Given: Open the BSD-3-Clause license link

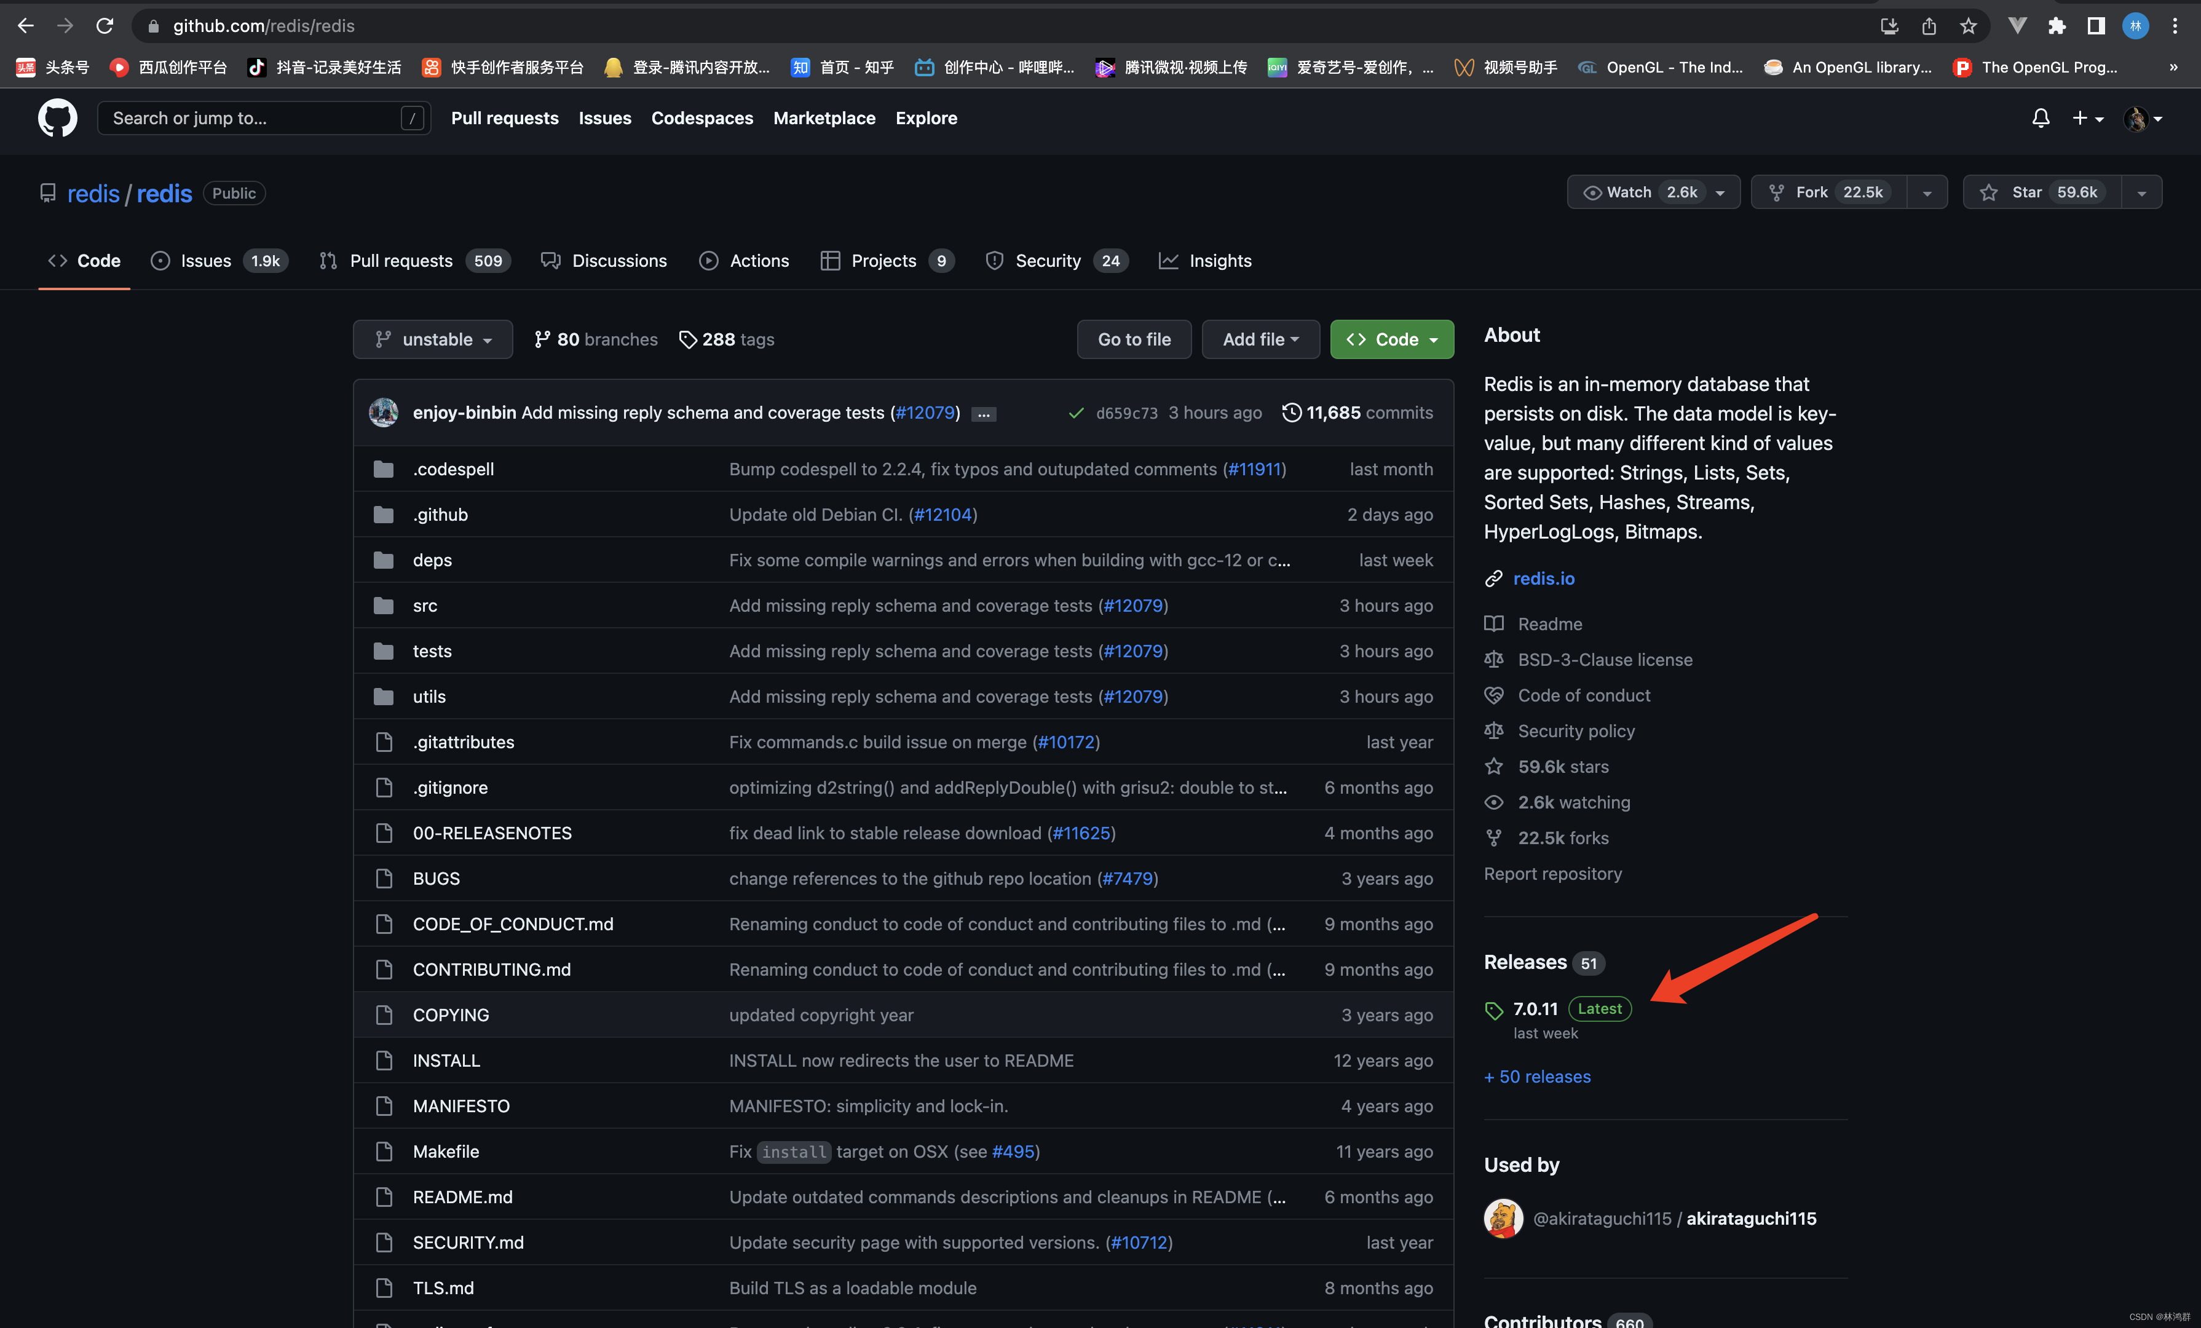Looking at the screenshot, I should (1605, 660).
